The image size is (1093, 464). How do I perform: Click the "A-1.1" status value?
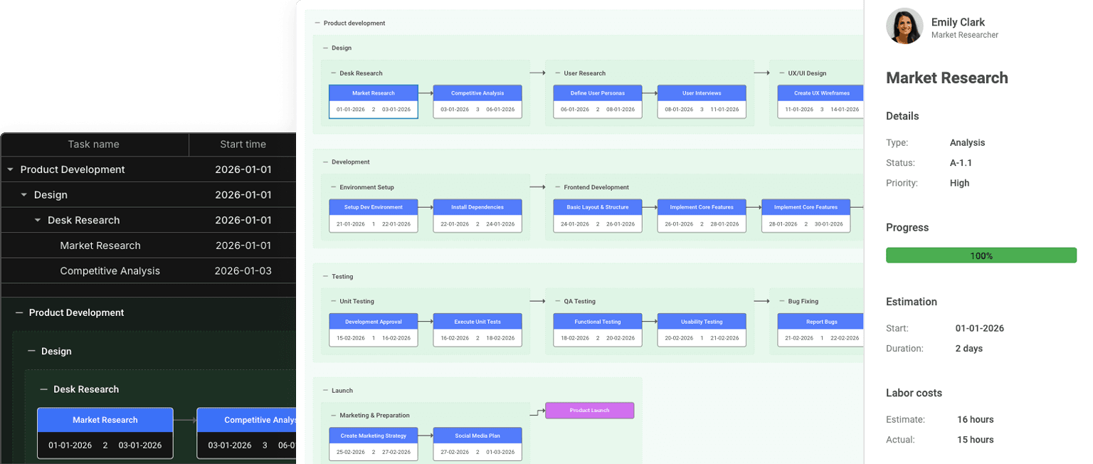[961, 163]
